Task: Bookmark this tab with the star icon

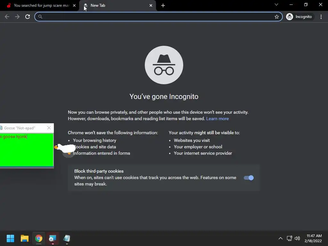Action: (x=276, y=17)
